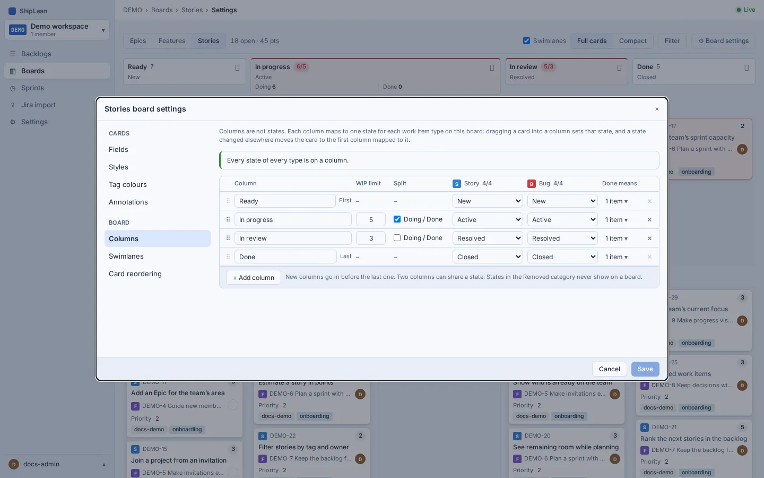The image size is (764, 478).
Task: Open the Tag colours settings section
Action: tap(158, 185)
